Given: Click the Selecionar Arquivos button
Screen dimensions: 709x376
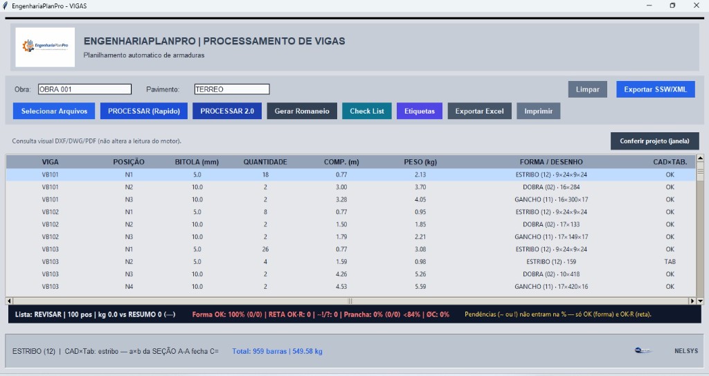Looking at the screenshot, I should 54,111.
